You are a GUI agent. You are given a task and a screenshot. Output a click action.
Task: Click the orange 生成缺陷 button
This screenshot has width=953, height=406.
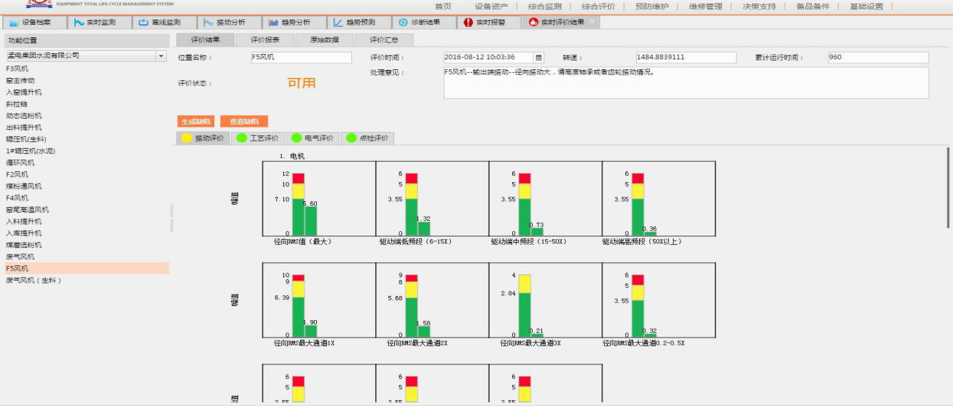(197, 122)
